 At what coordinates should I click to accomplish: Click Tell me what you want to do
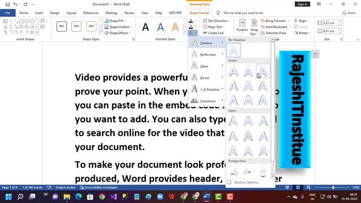243,13
